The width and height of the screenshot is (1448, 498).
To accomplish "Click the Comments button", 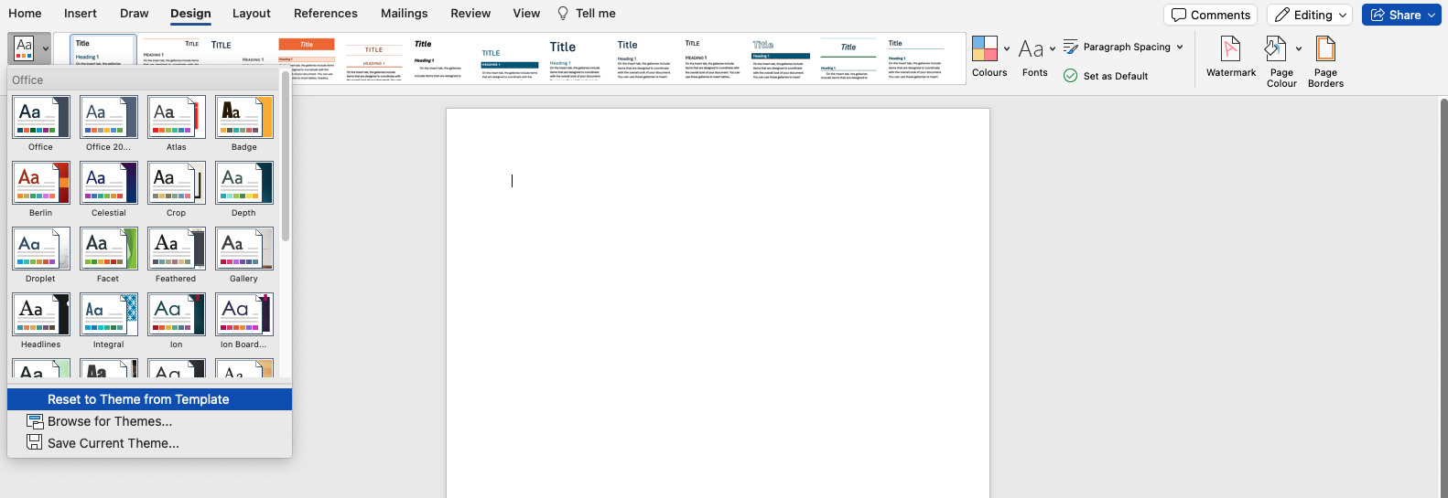I will coord(1210,15).
